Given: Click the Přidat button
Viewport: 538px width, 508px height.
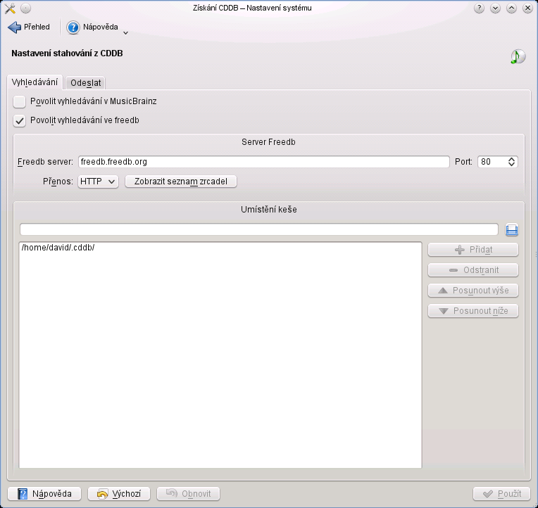Looking at the screenshot, I should tap(473, 250).
